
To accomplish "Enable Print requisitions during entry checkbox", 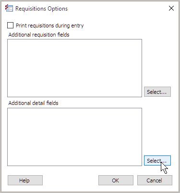I will click(10, 26).
